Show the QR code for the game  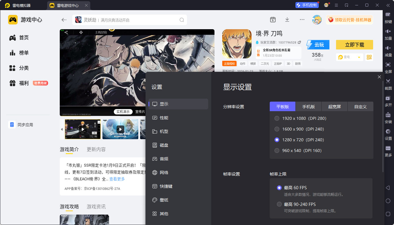point(369,57)
